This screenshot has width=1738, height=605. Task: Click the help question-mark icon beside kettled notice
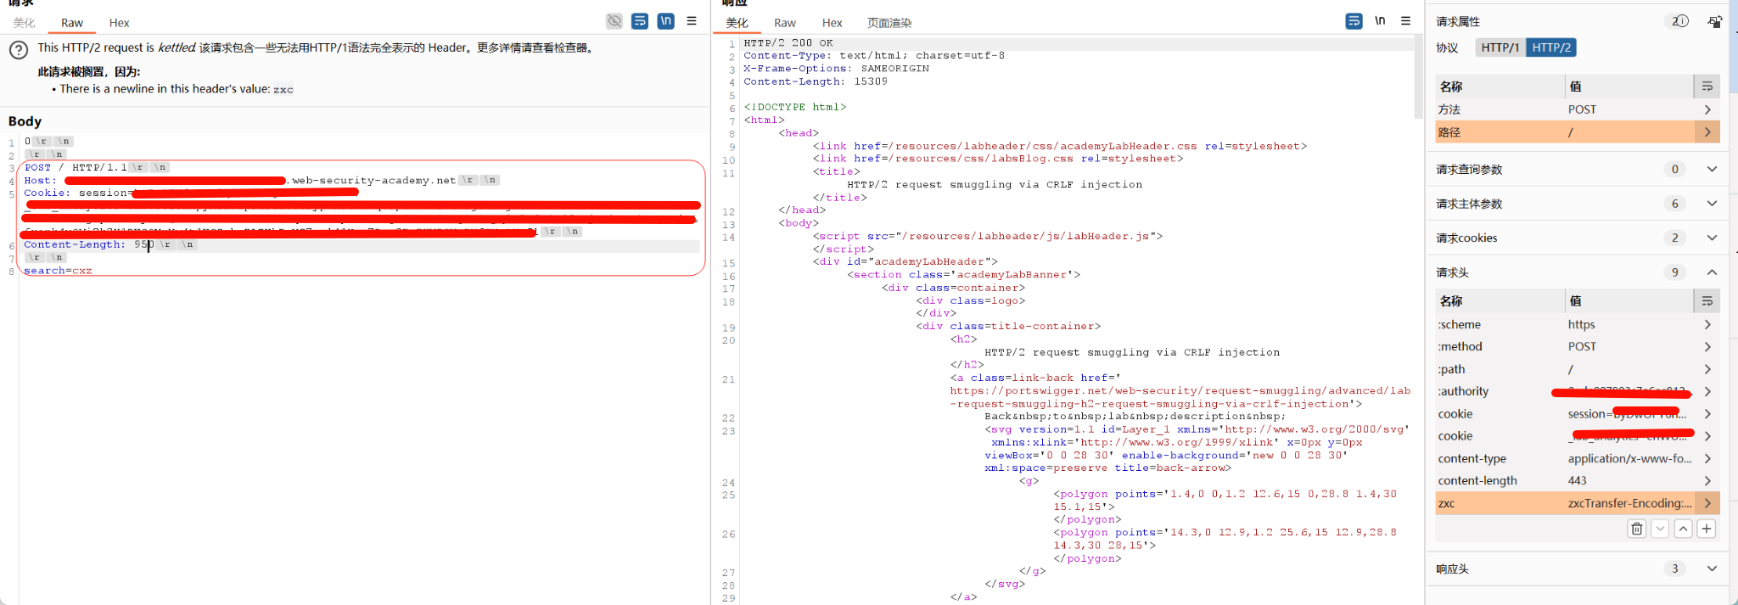tap(19, 50)
